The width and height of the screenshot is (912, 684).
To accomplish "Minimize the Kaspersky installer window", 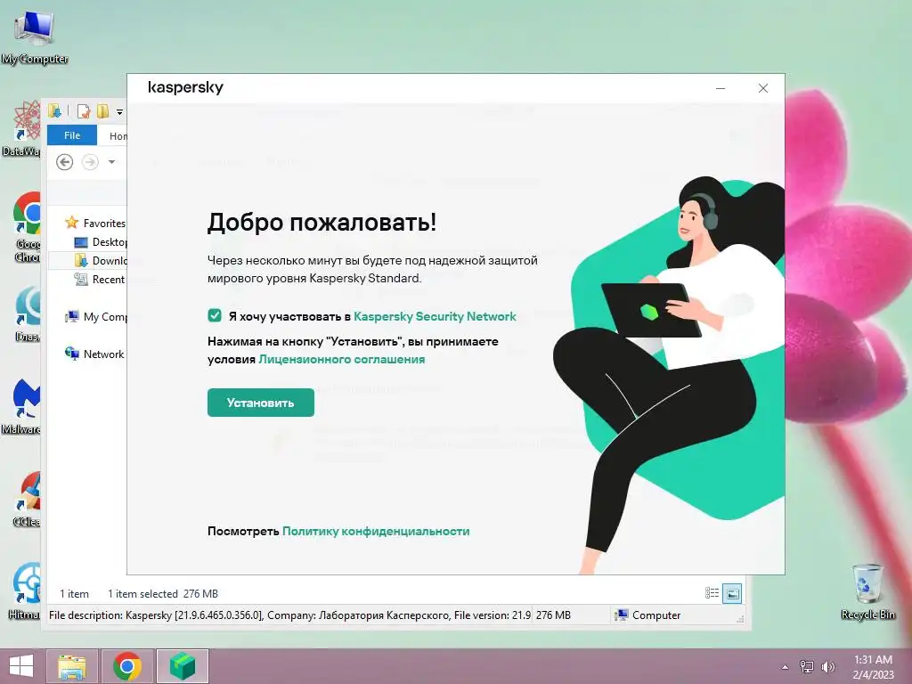I will pos(720,88).
